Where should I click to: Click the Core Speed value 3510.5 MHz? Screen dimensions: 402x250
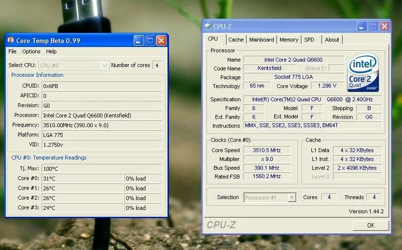click(267, 150)
